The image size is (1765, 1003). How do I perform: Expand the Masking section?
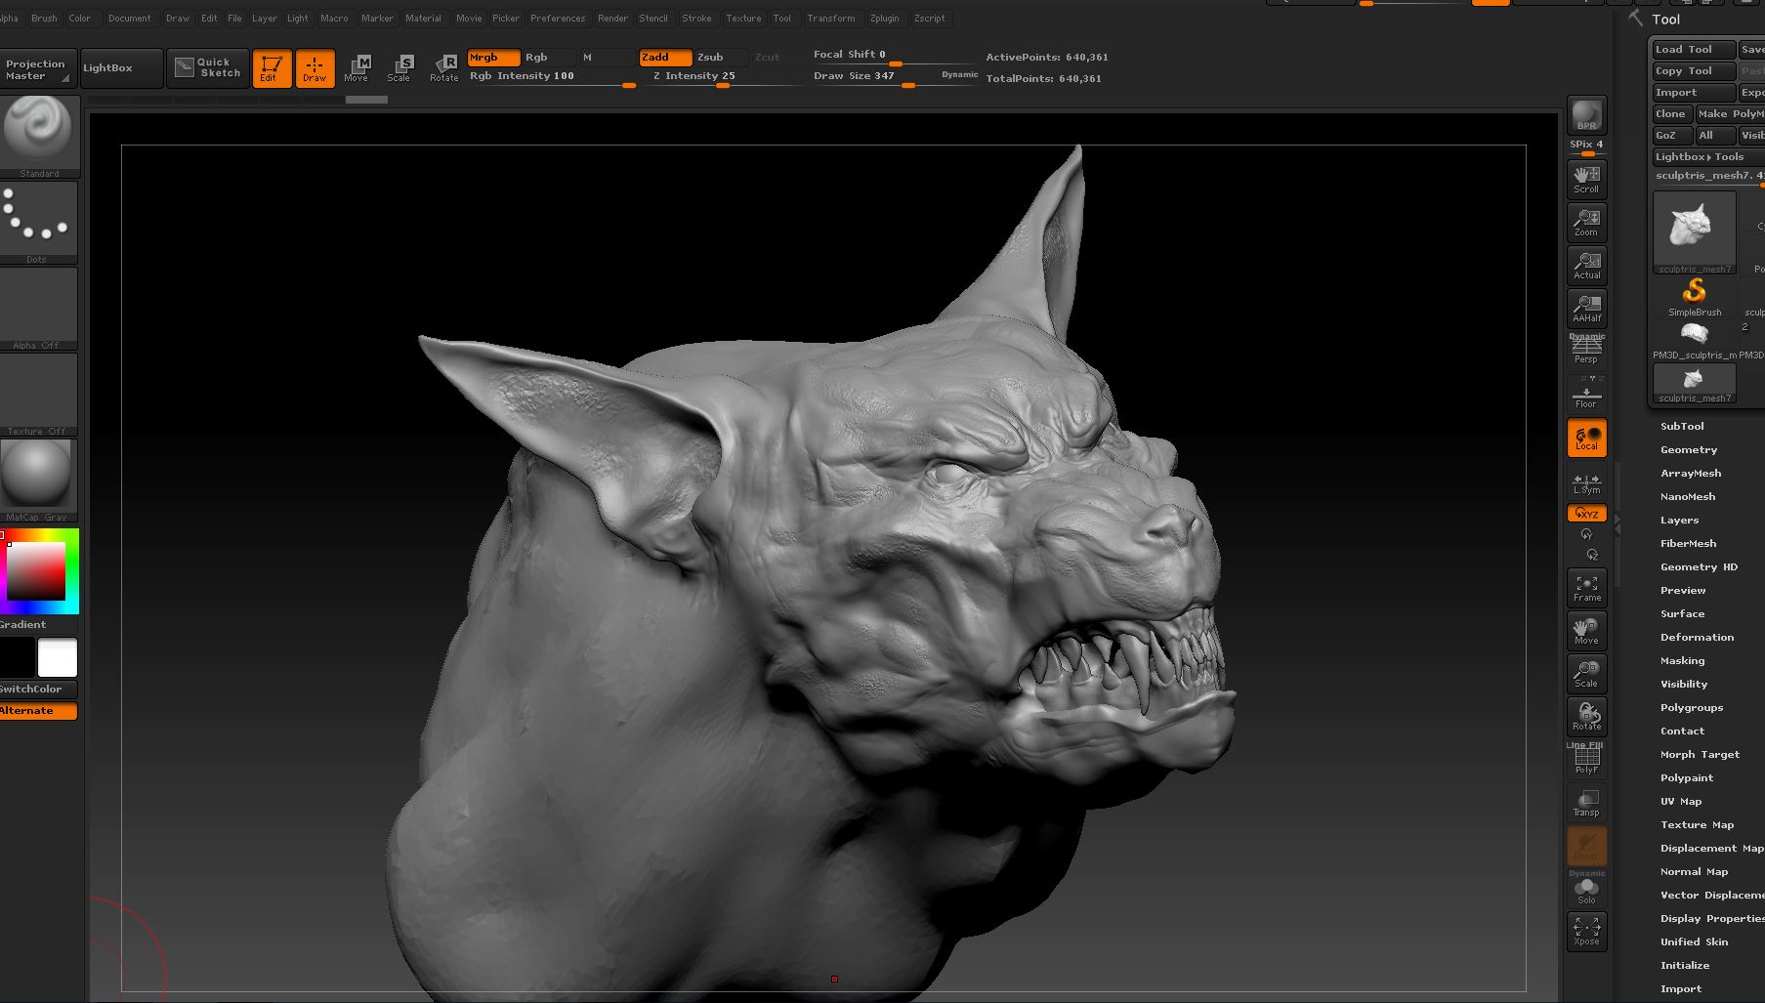coord(1683,661)
